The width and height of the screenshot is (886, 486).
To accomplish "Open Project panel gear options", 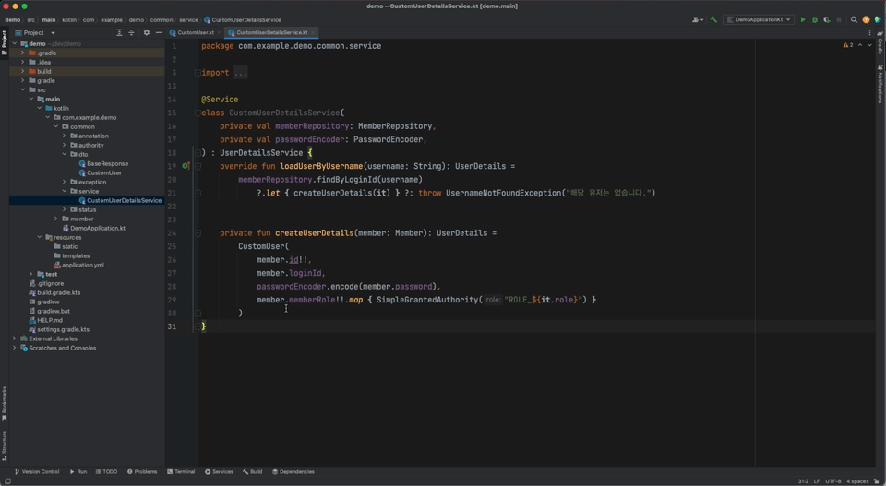I will pyautogui.click(x=146, y=32).
